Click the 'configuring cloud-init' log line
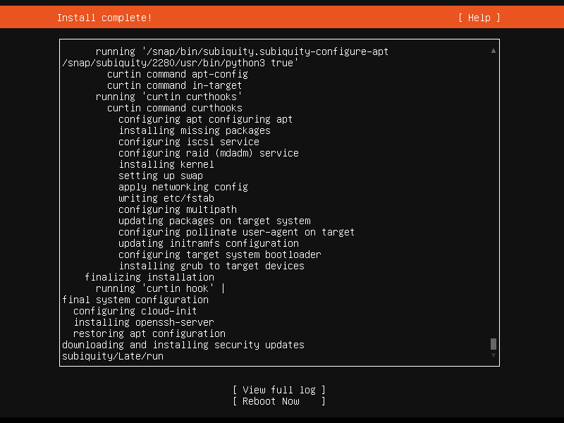Screen dimensions: 564x423 135,311
